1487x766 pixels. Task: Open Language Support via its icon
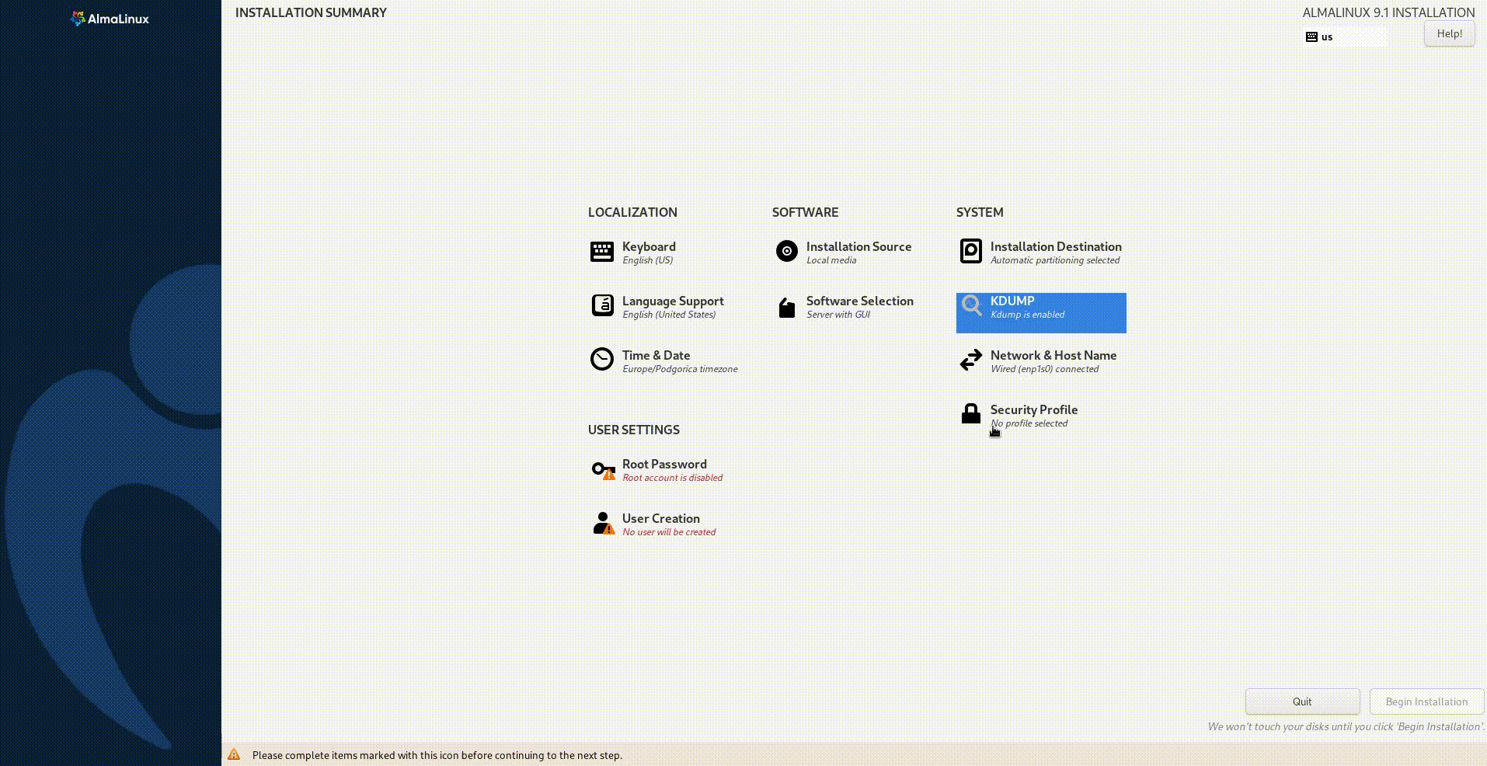(x=602, y=305)
